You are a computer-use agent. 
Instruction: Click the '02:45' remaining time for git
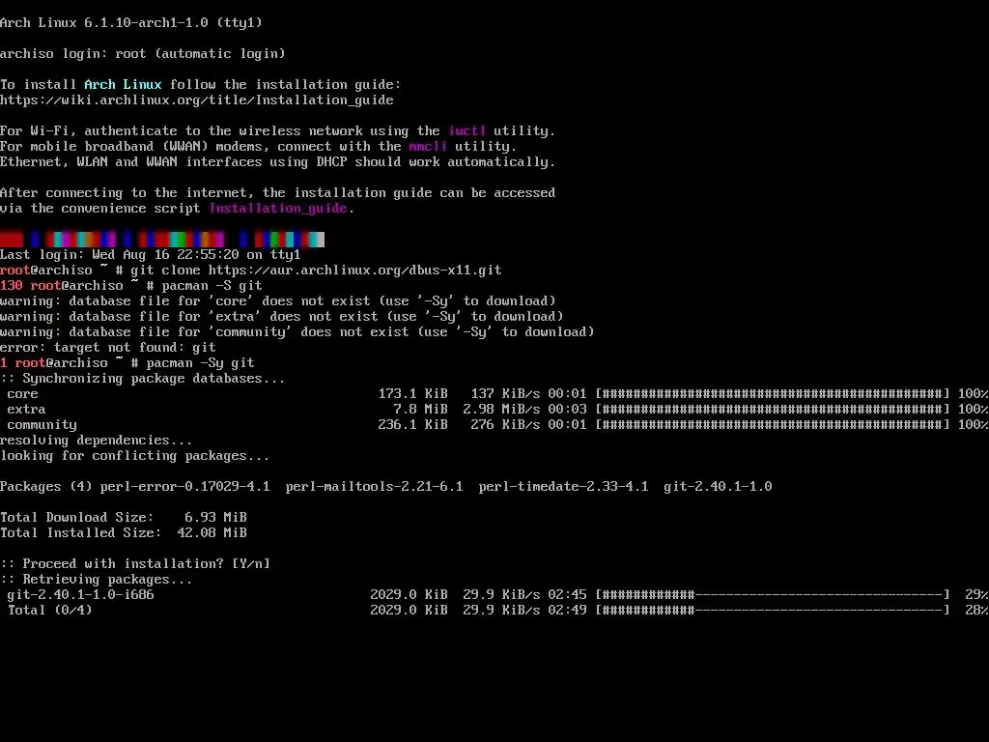567,594
